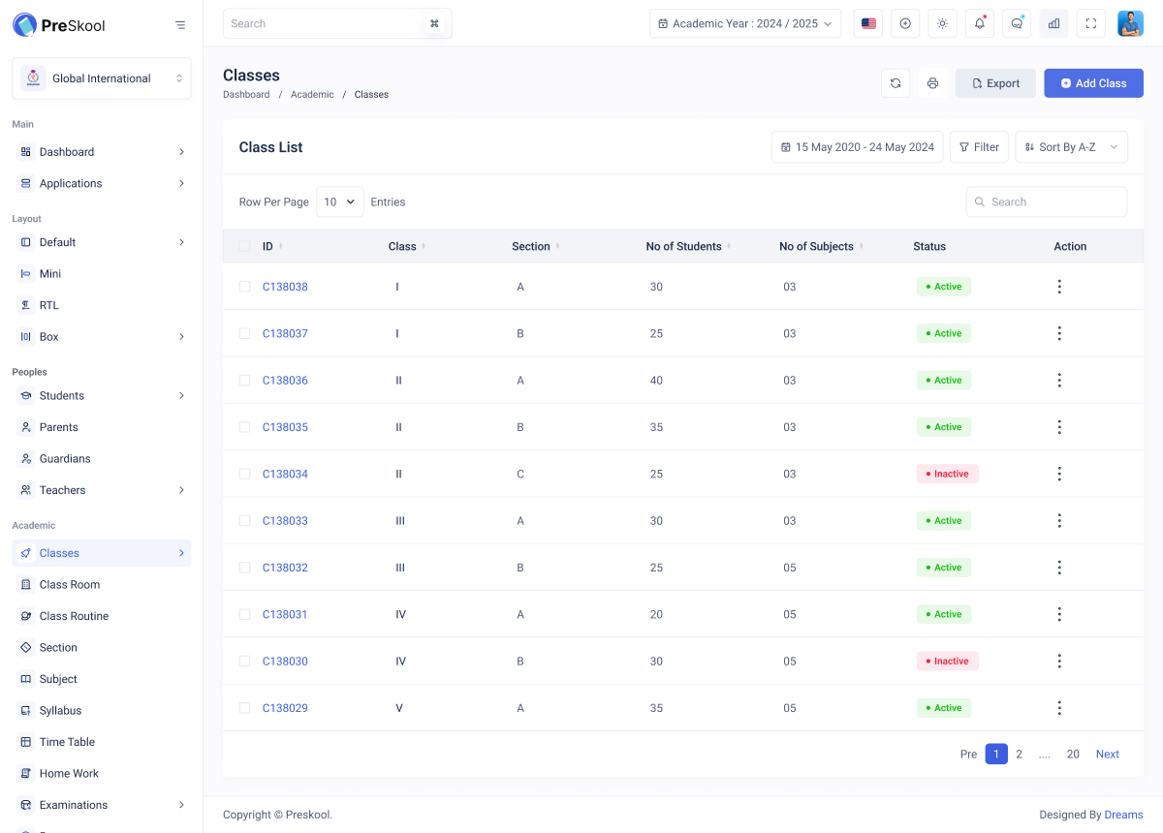This screenshot has width=1163, height=833.
Task: Go to Syllabus in the sidebar
Action: pyautogui.click(x=60, y=710)
